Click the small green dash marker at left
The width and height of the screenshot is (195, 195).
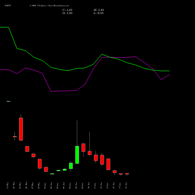coord(9,101)
